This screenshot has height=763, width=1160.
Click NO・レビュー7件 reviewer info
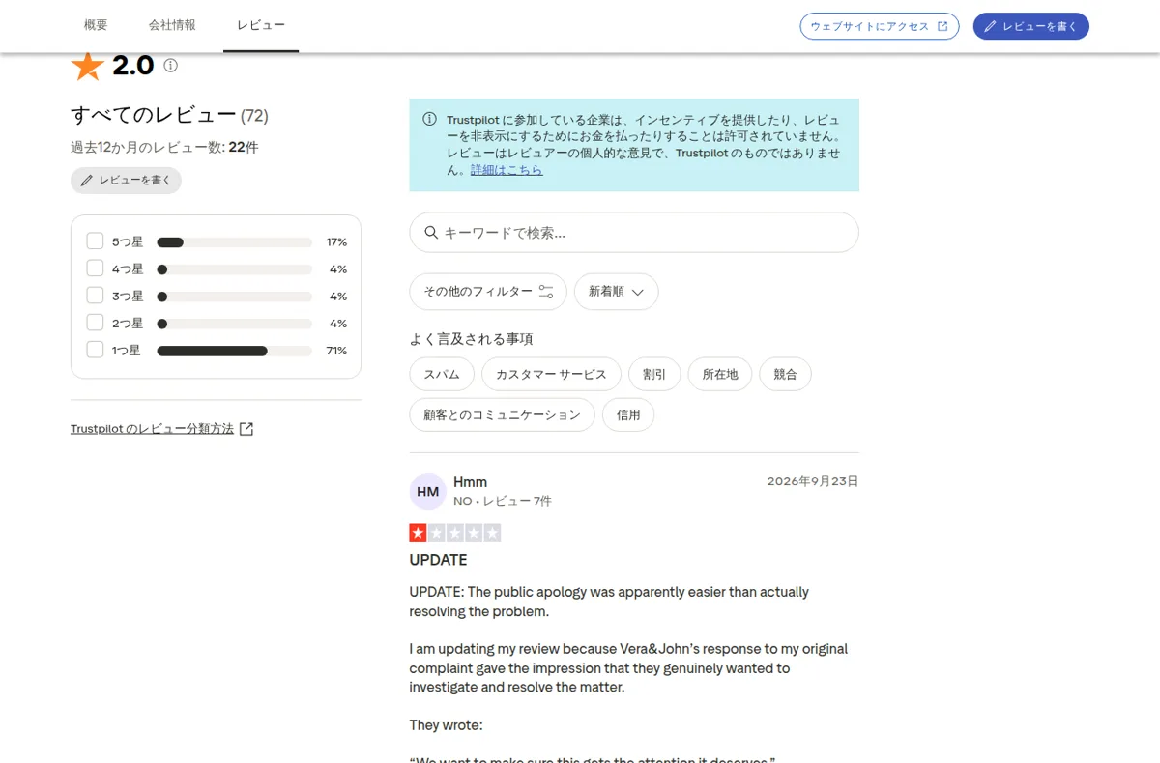pos(503,502)
